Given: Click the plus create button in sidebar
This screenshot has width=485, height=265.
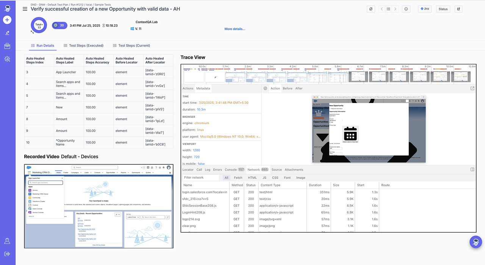Looking at the screenshot, I should pos(8,20).
